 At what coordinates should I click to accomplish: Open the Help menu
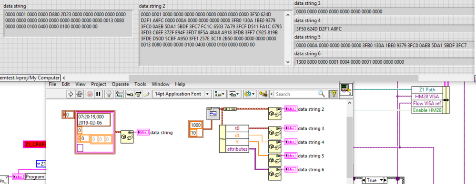[x=180, y=84]
